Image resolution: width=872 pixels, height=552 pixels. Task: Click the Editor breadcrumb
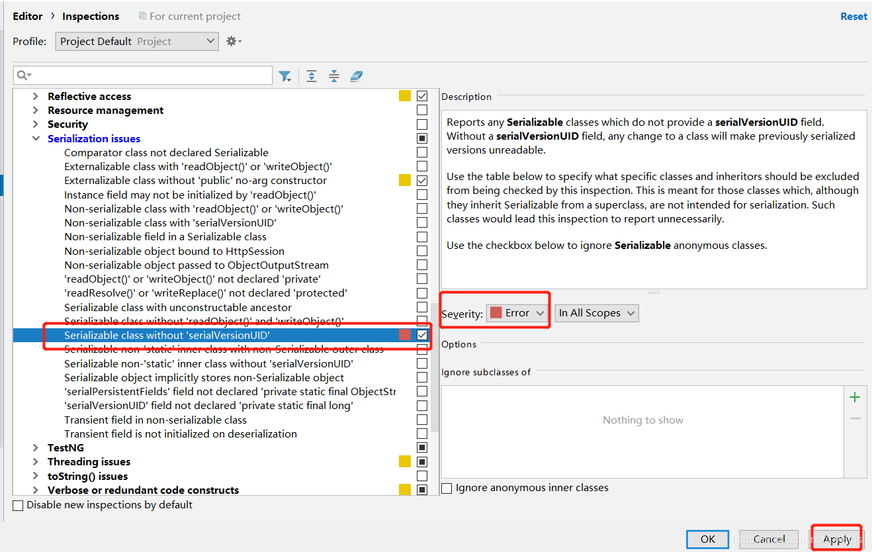[28, 16]
